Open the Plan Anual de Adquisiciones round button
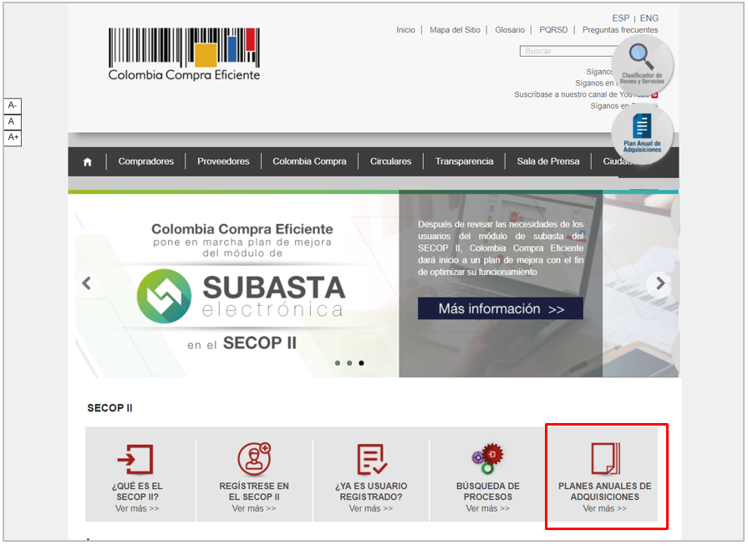 [x=642, y=134]
